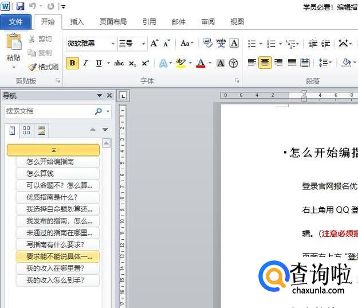358x308 pixels.
Task: Apply the red font color
Action: pyautogui.click(x=200, y=63)
